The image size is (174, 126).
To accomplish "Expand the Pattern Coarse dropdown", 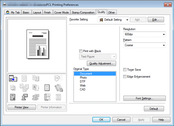I will (144, 45).
